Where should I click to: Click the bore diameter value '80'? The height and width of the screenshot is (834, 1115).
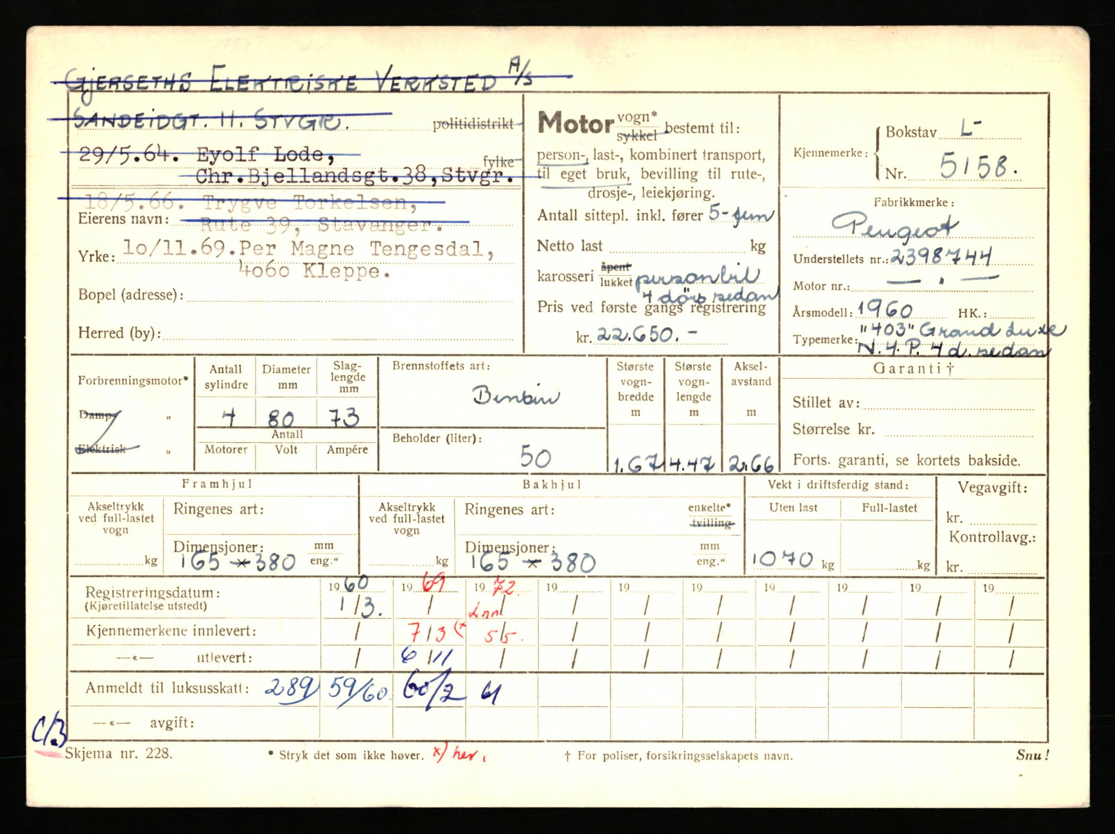[x=281, y=418]
